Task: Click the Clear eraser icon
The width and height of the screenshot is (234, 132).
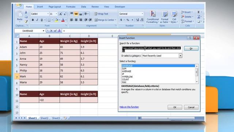Action: click(x=199, y=22)
